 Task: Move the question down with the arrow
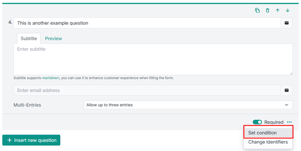[288, 10]
